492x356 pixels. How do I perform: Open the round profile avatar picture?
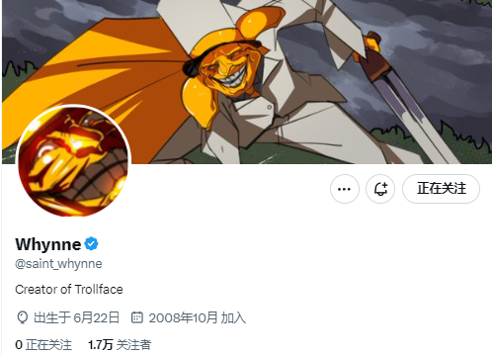[73, 161]
